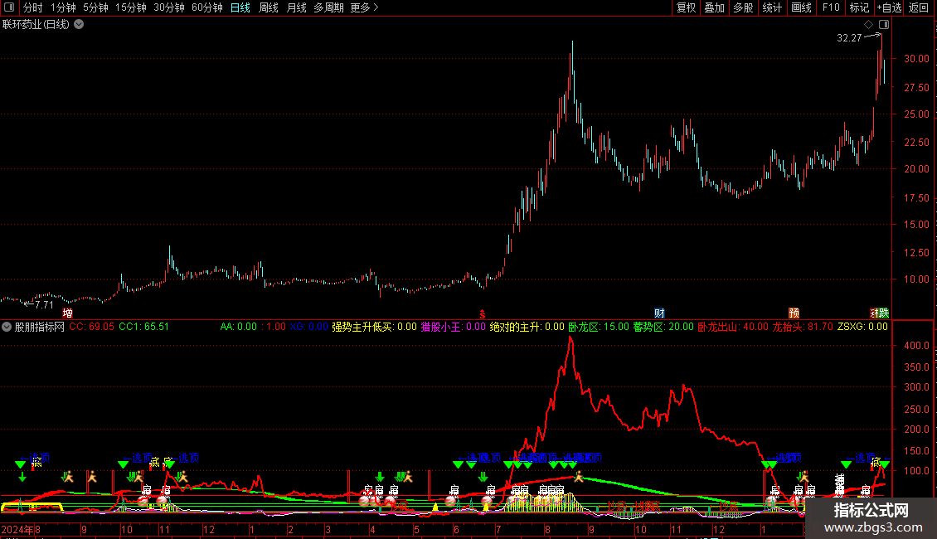Screen dimensions: 937x539
Task: Open 多股 multi-stock view
Action: 743,7
